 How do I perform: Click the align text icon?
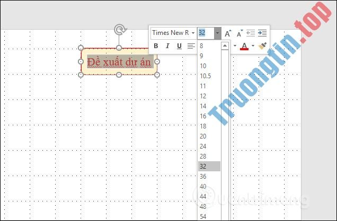[x=191, y=46]
